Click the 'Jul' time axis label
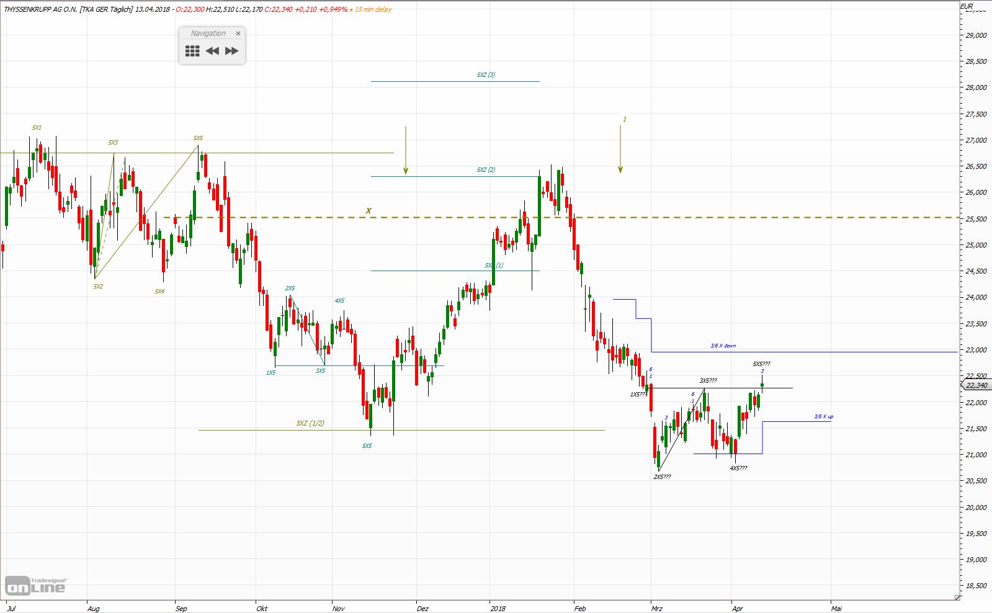The width and height of the screenshot is (992, 613). (11, 609)
